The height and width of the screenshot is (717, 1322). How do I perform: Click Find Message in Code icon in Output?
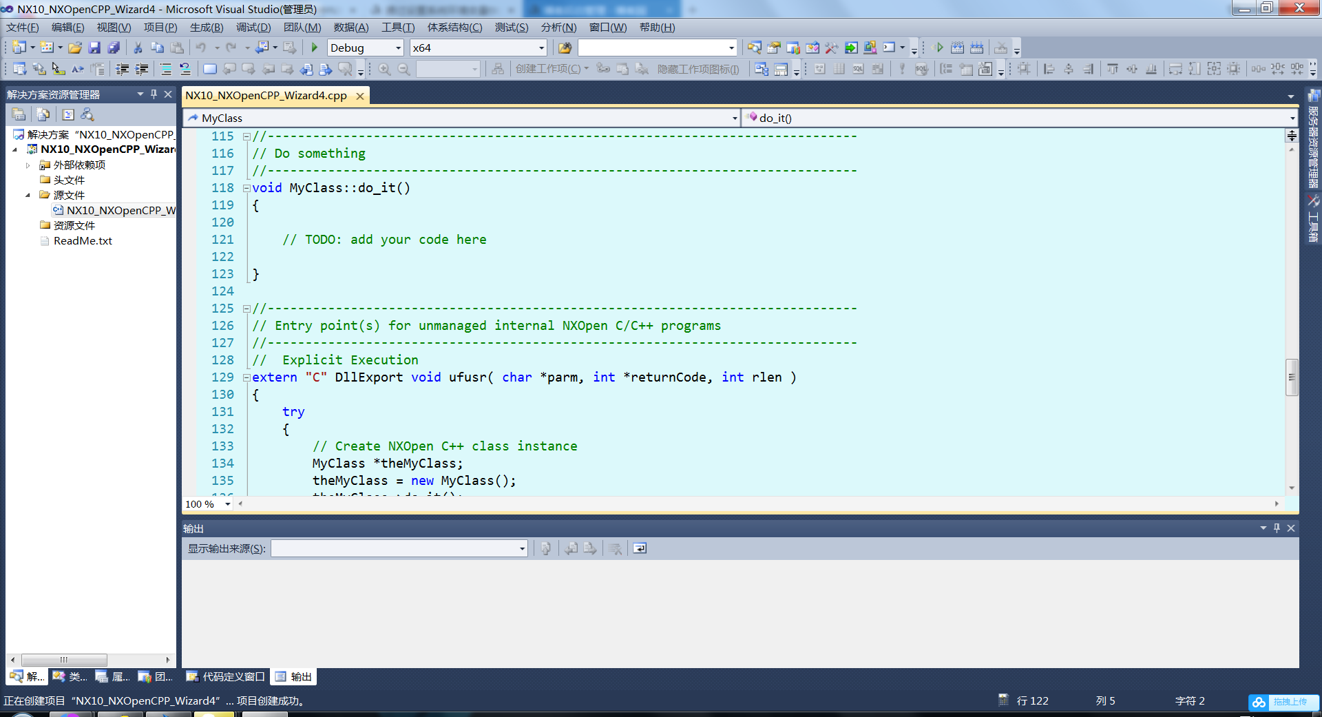(x=546, y=548)
